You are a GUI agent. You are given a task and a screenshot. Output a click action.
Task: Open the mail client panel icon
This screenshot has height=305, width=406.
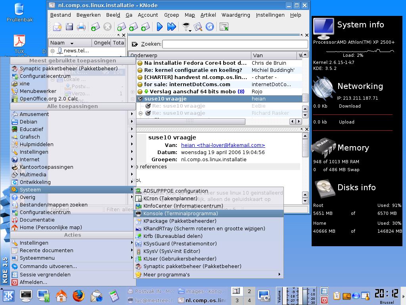96,295
